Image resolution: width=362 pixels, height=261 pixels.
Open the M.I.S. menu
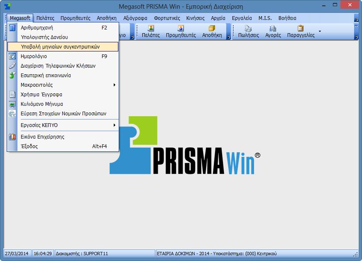pyautogui.click(x=265, y=18)
